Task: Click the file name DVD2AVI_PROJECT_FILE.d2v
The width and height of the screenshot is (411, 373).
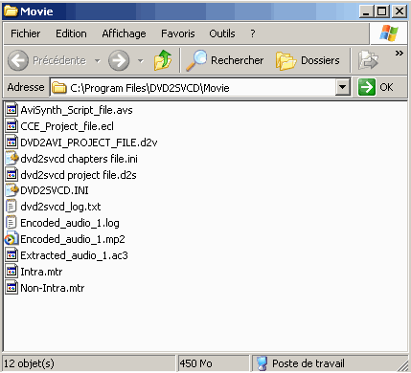Action: point(89,143)
